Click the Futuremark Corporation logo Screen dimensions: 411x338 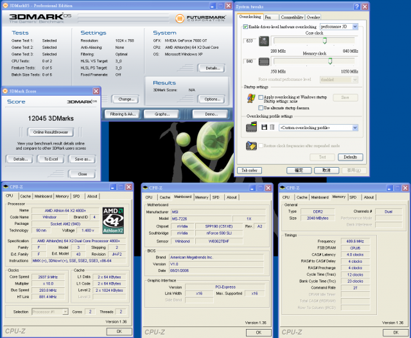click(x=200, y=19)
